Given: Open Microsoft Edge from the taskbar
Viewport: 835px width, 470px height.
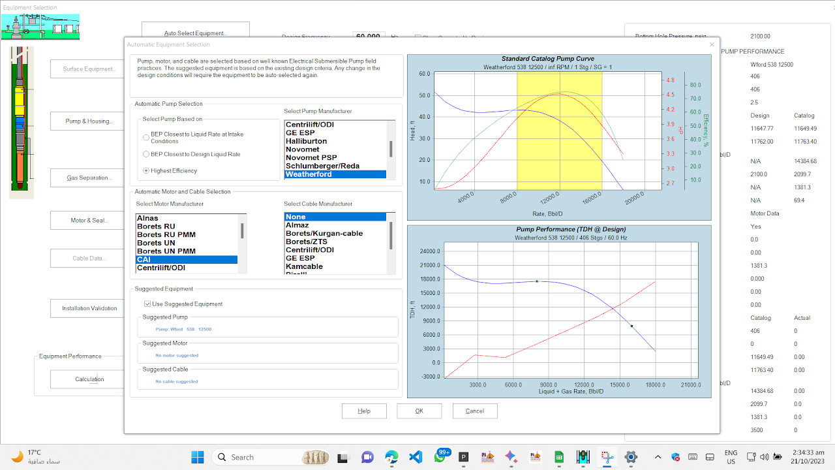Looking at the screenshot, I should pos(391,457).
